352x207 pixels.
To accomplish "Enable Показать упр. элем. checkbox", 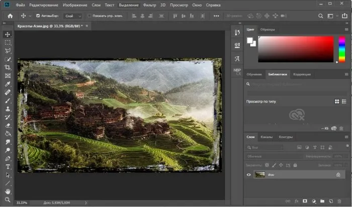I will (x=89, y=16).
